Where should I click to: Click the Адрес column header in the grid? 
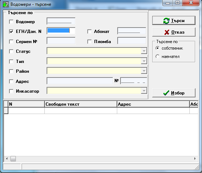[x=153, y=104]
